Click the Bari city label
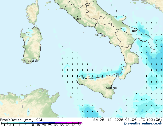This screenshot has width=163, height=126. (x=135, y=31)
